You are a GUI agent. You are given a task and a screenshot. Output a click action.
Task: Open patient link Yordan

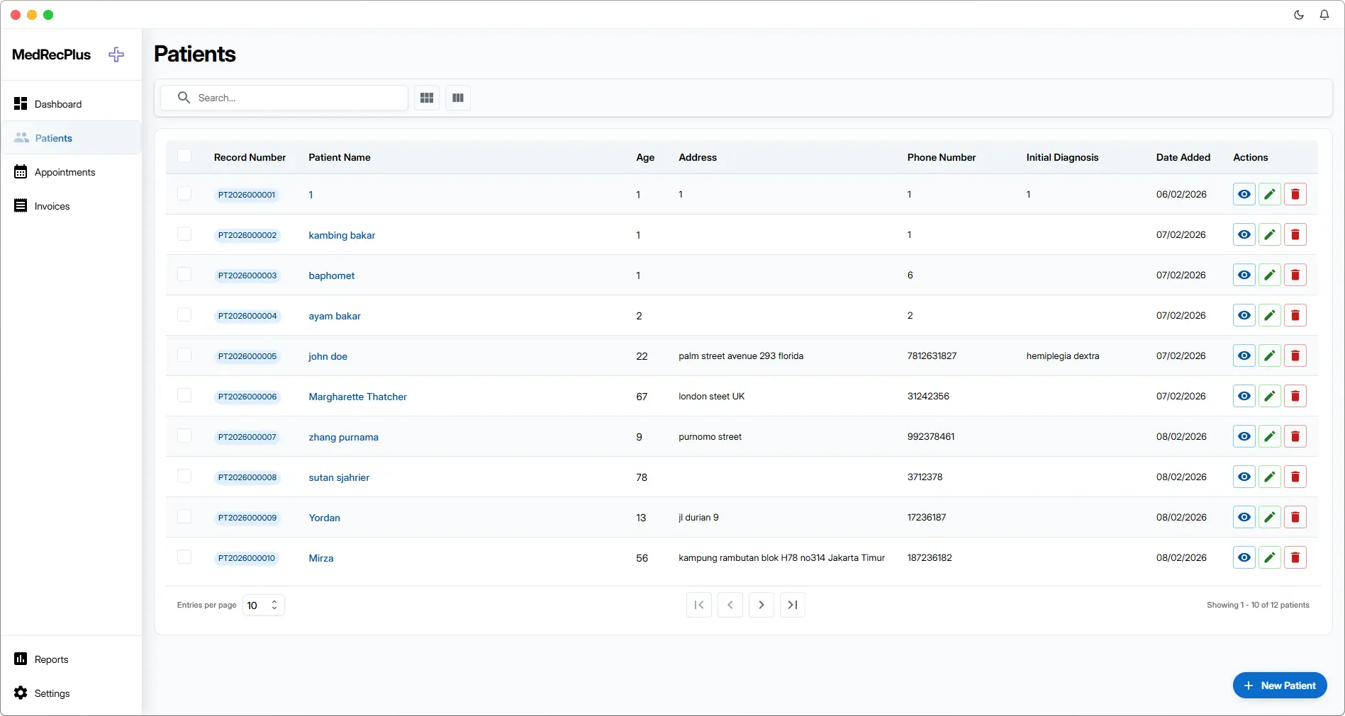pos(324,518)
